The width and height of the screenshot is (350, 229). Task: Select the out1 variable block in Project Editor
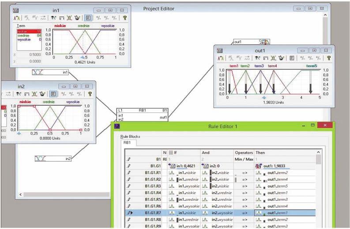point(252,42)
